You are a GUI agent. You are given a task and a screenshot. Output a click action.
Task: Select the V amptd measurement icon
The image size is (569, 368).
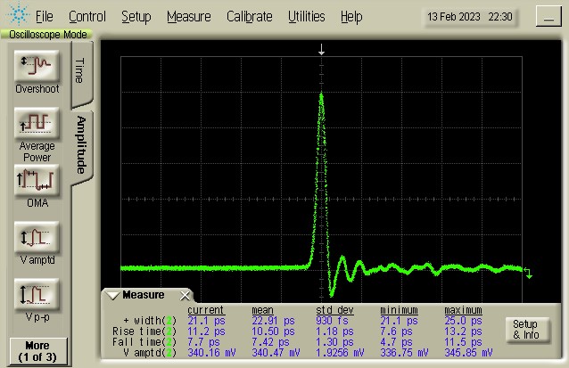tap(37, 237)
